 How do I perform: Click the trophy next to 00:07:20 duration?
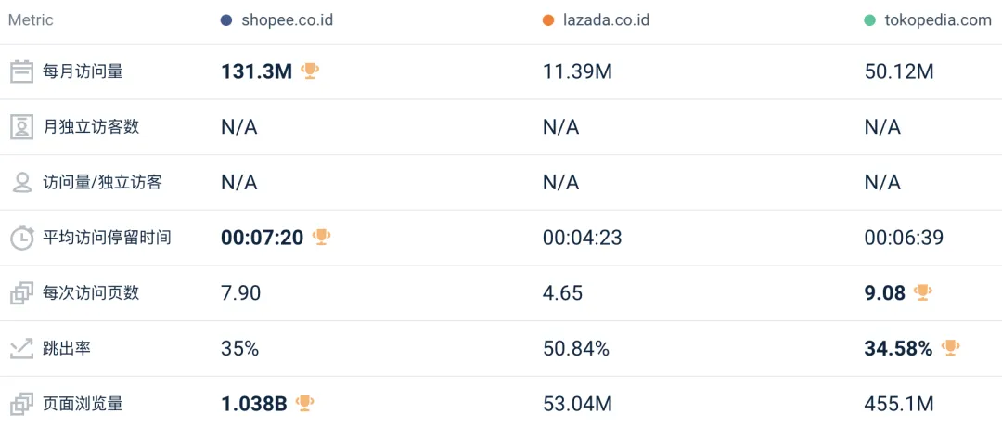pos(321,237)
